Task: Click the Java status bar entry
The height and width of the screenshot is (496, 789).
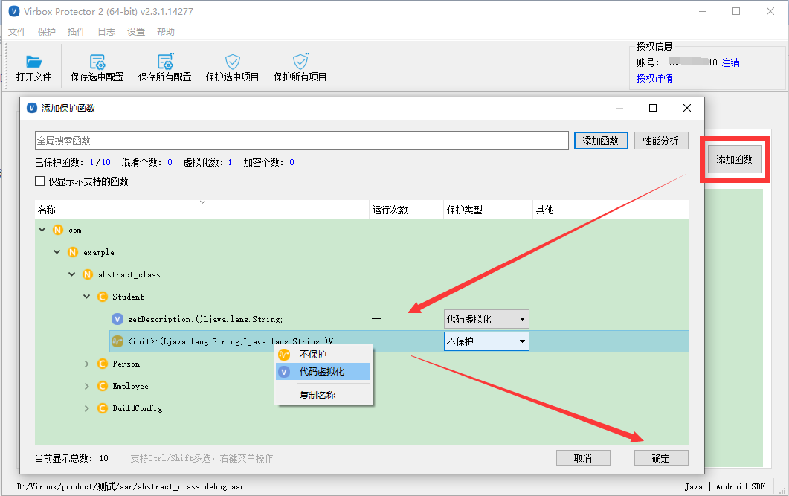Action: 693,486
